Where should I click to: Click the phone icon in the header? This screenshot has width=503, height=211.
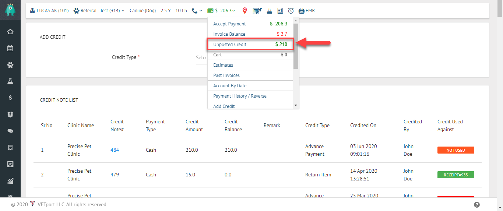[195, 11]
